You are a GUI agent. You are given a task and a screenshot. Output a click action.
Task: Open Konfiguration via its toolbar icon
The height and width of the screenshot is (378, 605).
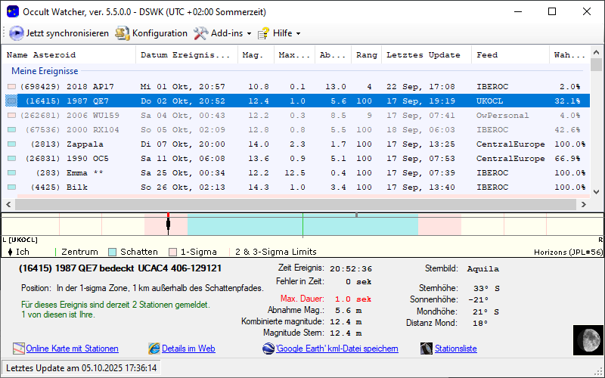tap(123, 33)
